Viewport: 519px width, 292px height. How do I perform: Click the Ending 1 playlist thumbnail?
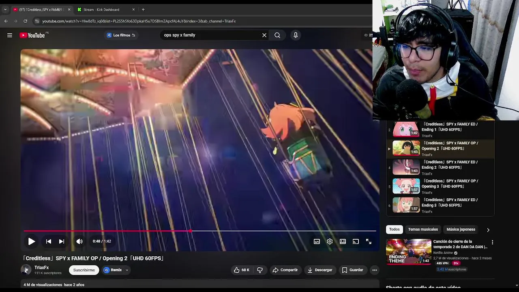point(406,129)
